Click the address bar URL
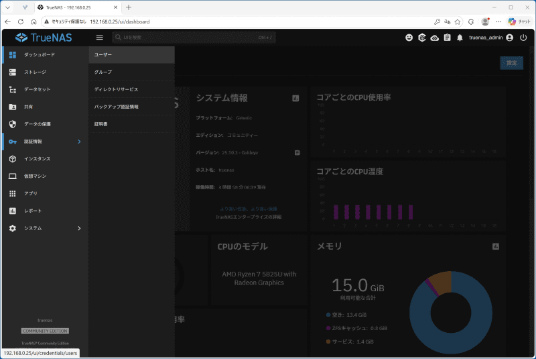536x359 pixels. (x=120, y=21)
